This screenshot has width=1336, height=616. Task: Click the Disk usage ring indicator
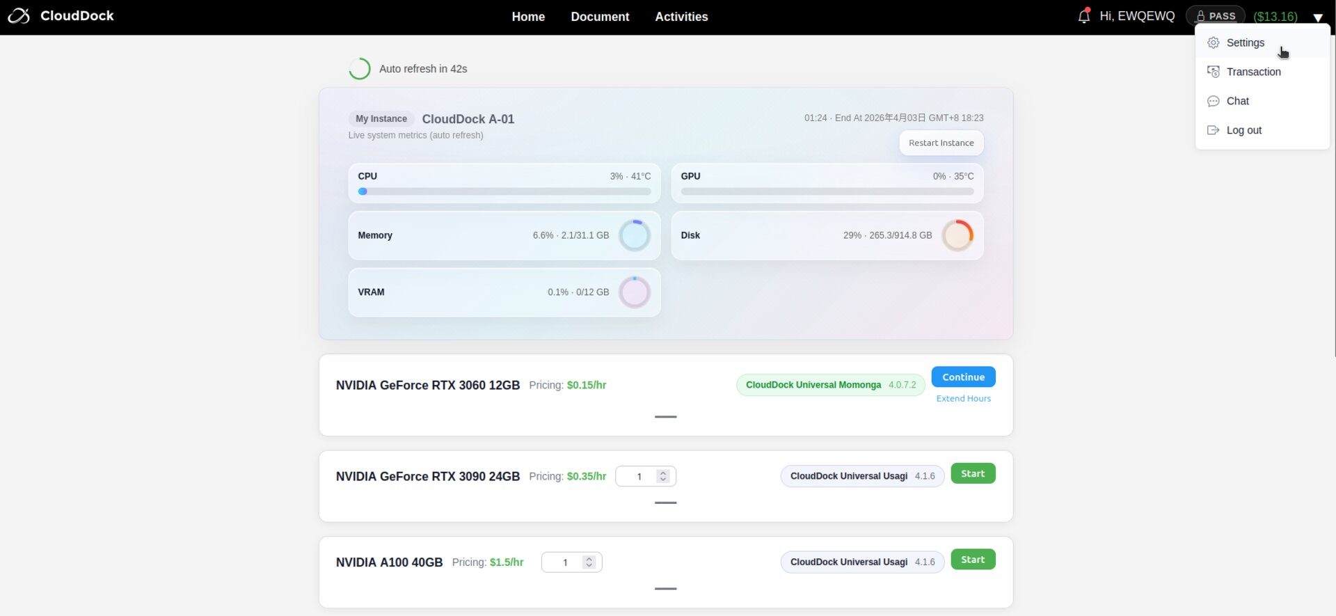coord(957,236)
